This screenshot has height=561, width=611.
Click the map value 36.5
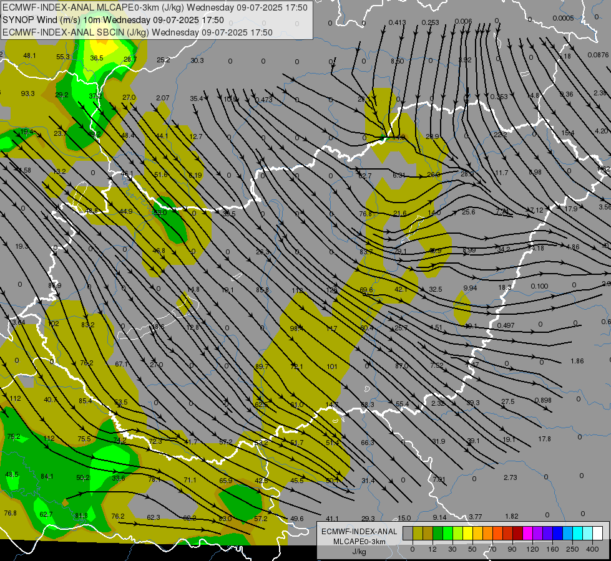tap(97, 58)
